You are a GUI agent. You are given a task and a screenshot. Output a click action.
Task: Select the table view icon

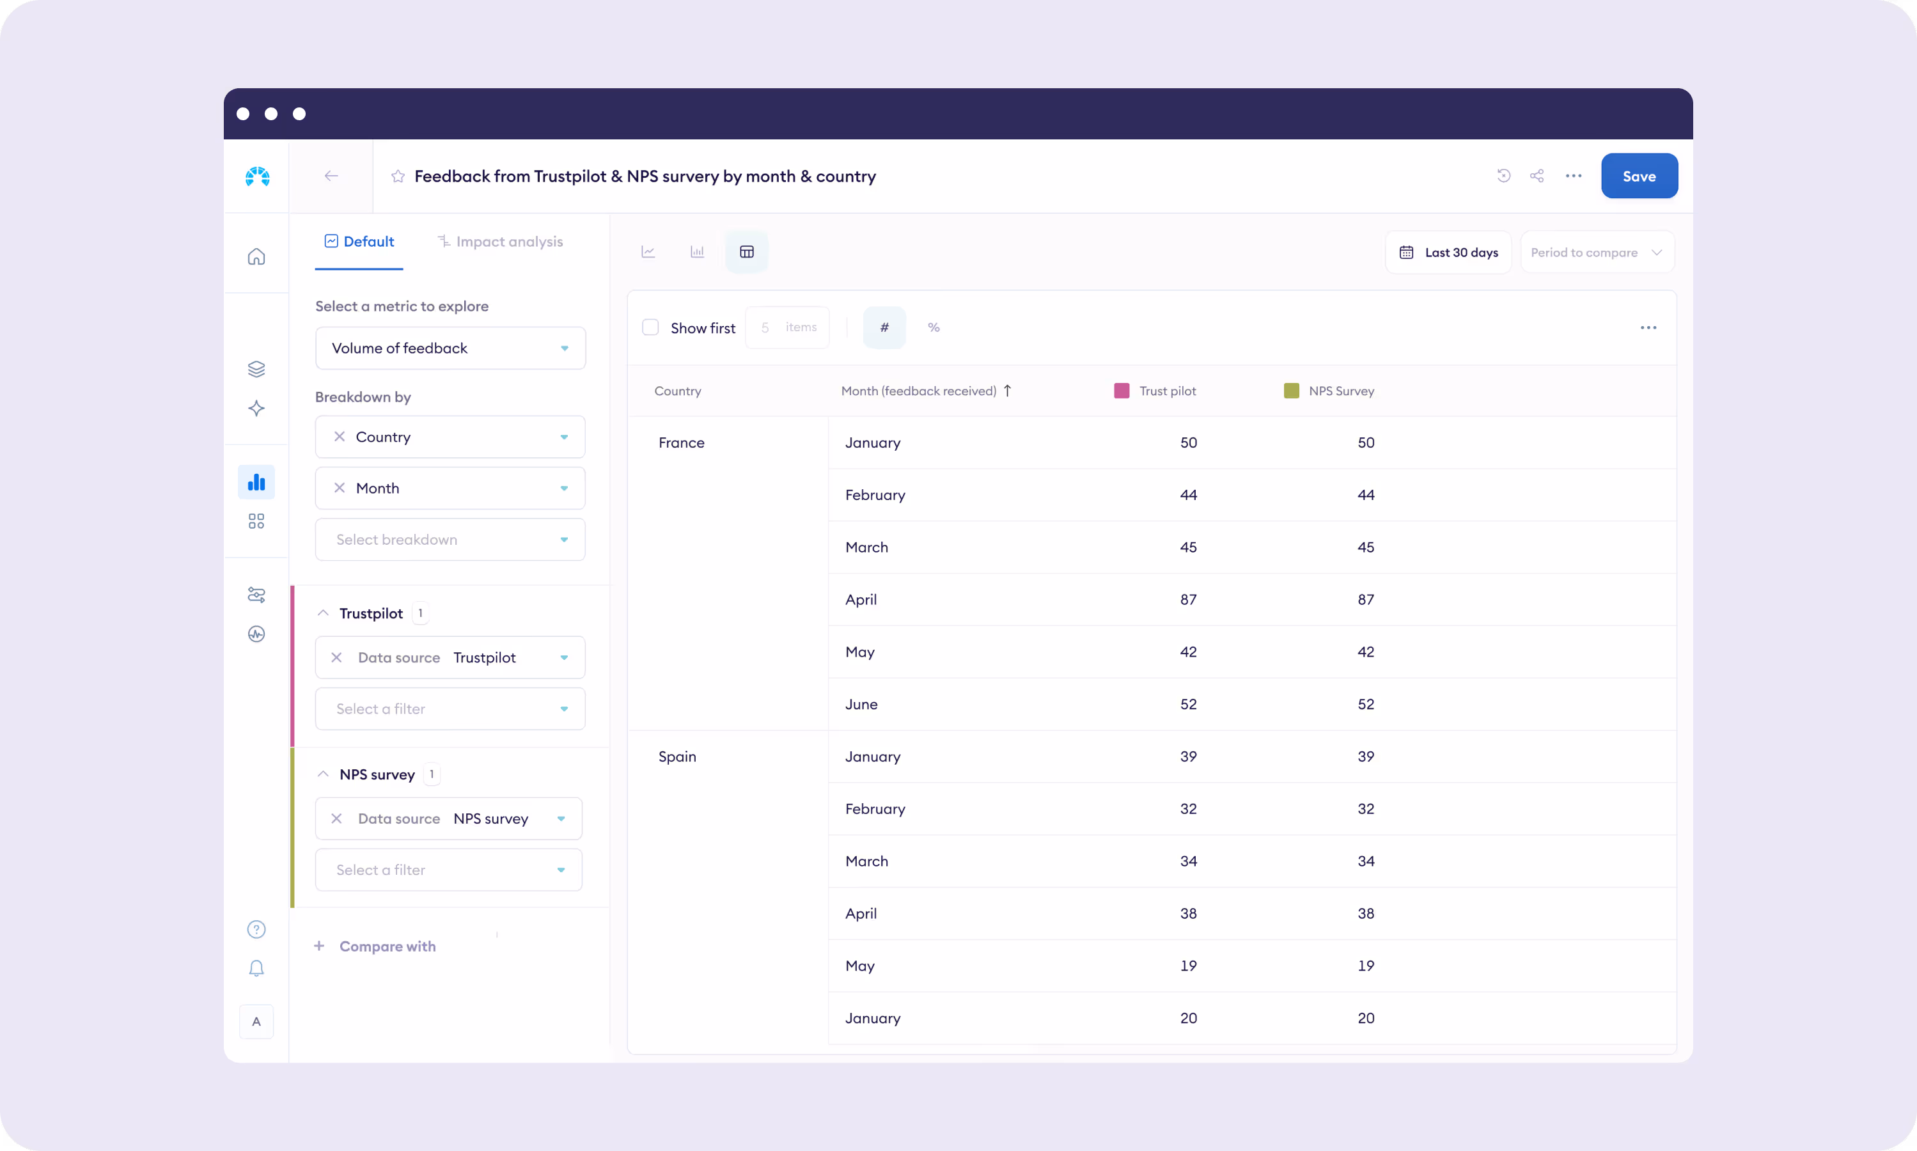[x=747, y=252]
